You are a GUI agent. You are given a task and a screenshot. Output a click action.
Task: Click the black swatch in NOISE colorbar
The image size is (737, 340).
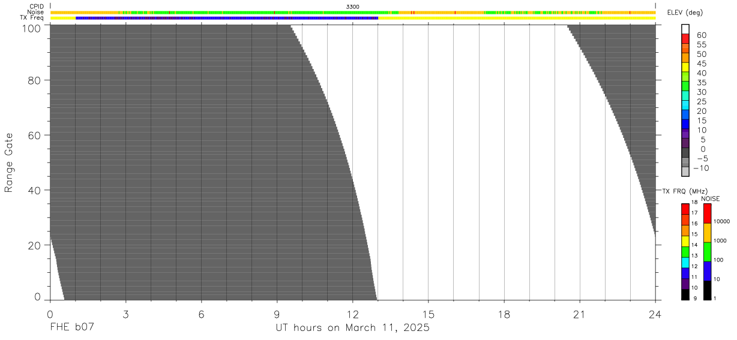coord(707,290)
